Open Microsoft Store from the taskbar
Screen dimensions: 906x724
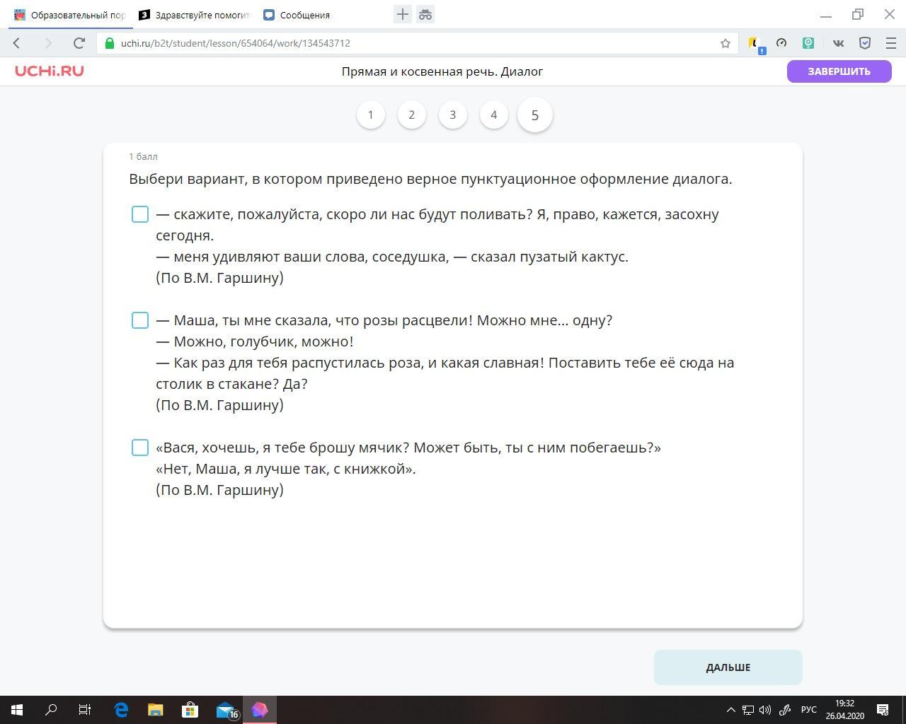tap(190, 710)
